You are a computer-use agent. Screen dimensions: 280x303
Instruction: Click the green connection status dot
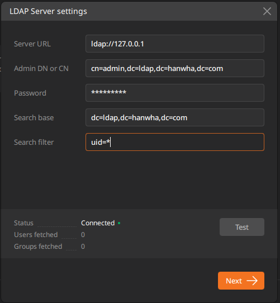[119, 223]
